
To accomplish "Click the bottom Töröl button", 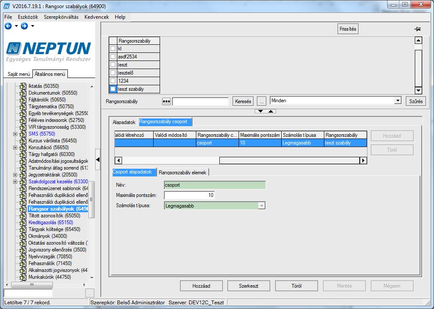I will point(297,286).
